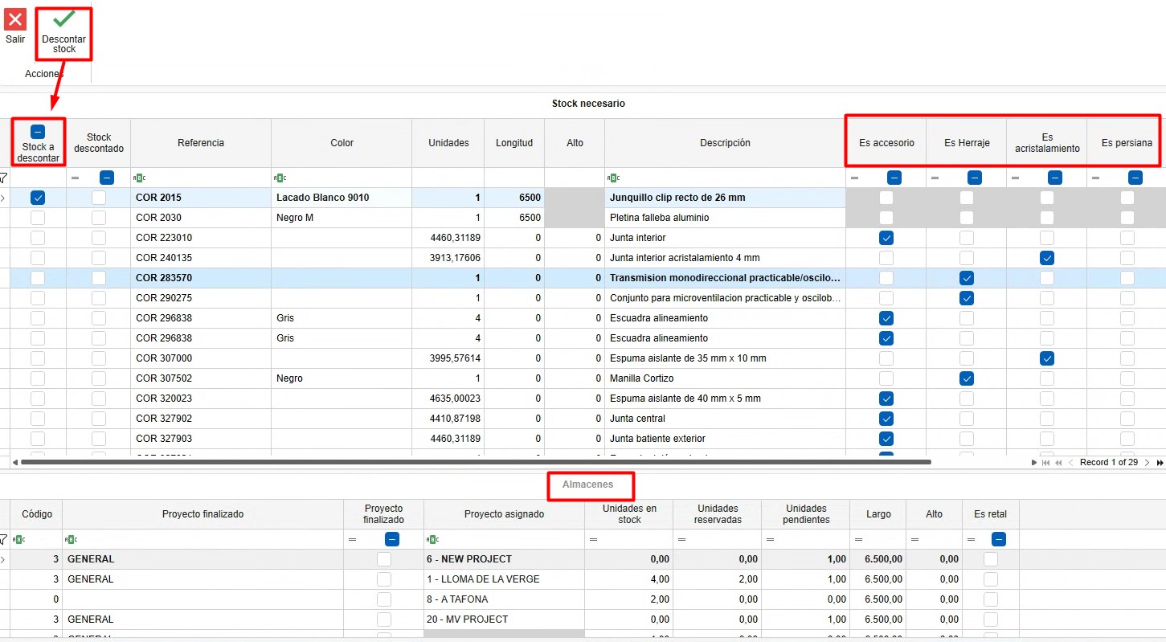Open equals operator dropdown under Es retal
Viewport: 1166px width, 642px height.
tap(972, 539)
